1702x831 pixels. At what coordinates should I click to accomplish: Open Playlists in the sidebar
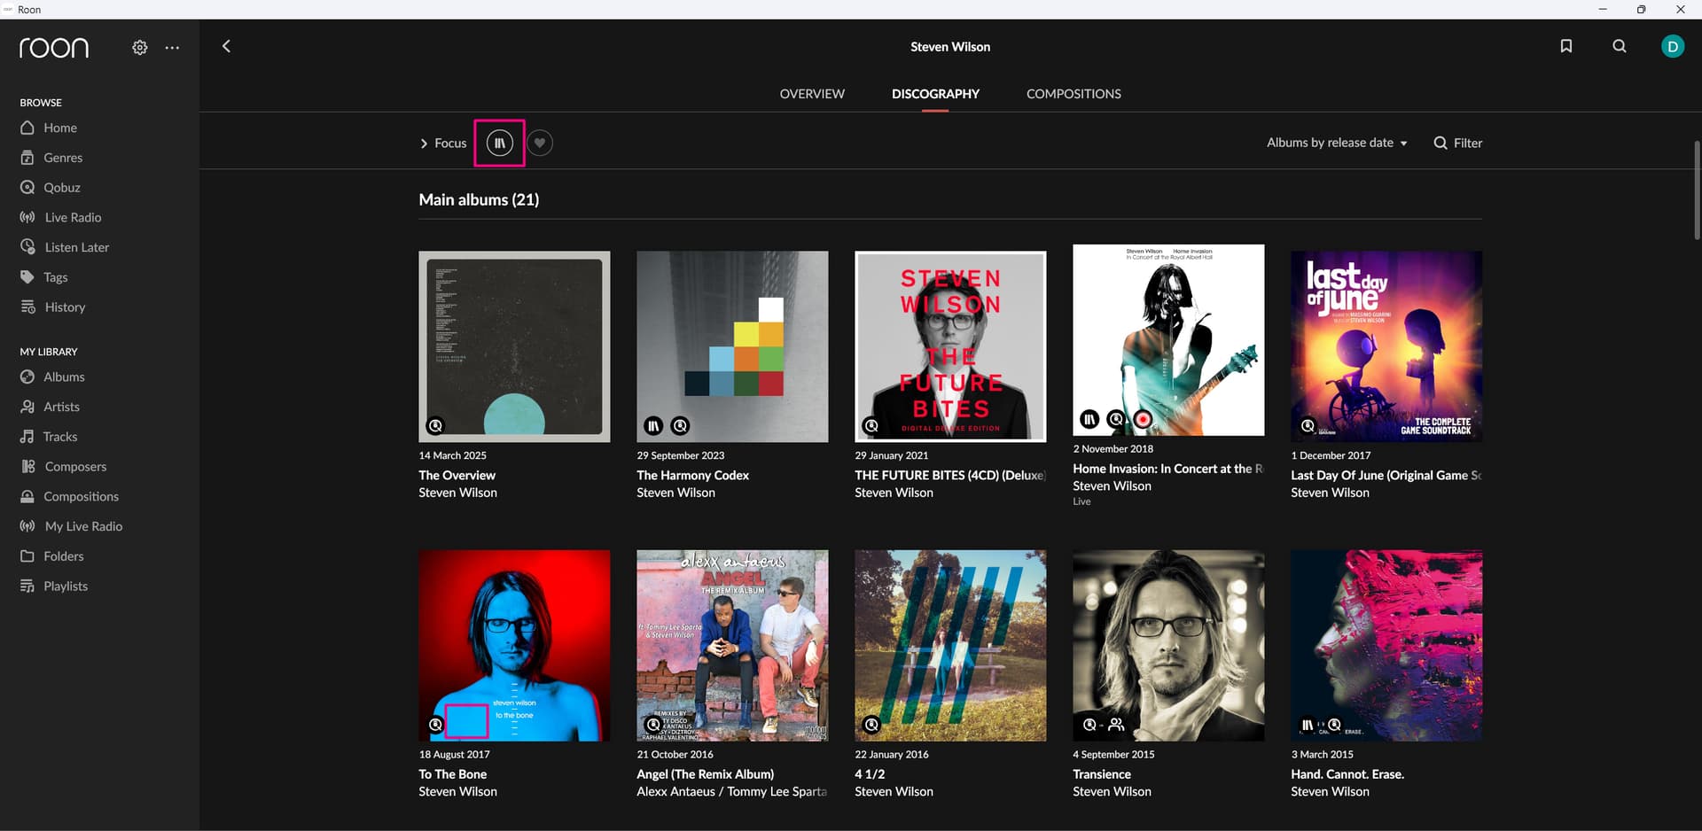click(x=66, y=586)
